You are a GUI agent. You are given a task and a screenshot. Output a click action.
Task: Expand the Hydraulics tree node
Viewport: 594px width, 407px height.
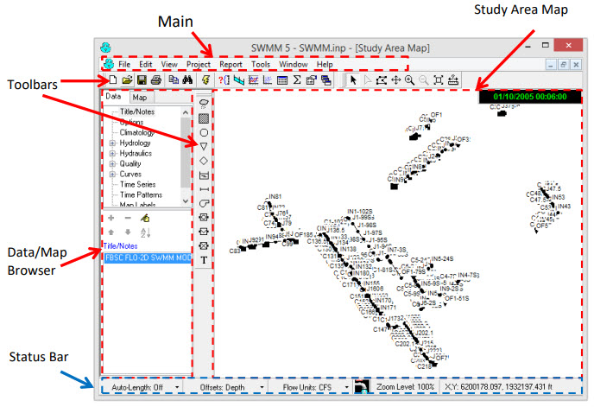111,153
